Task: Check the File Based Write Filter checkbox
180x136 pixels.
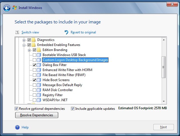Action: click(34, 75)
